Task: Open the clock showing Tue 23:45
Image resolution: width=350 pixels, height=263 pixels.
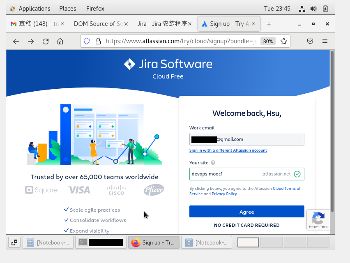Action: coord(277,9)
